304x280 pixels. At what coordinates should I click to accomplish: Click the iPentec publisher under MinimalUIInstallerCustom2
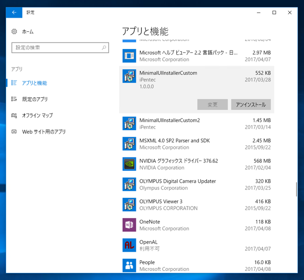[x=147, y=127]
